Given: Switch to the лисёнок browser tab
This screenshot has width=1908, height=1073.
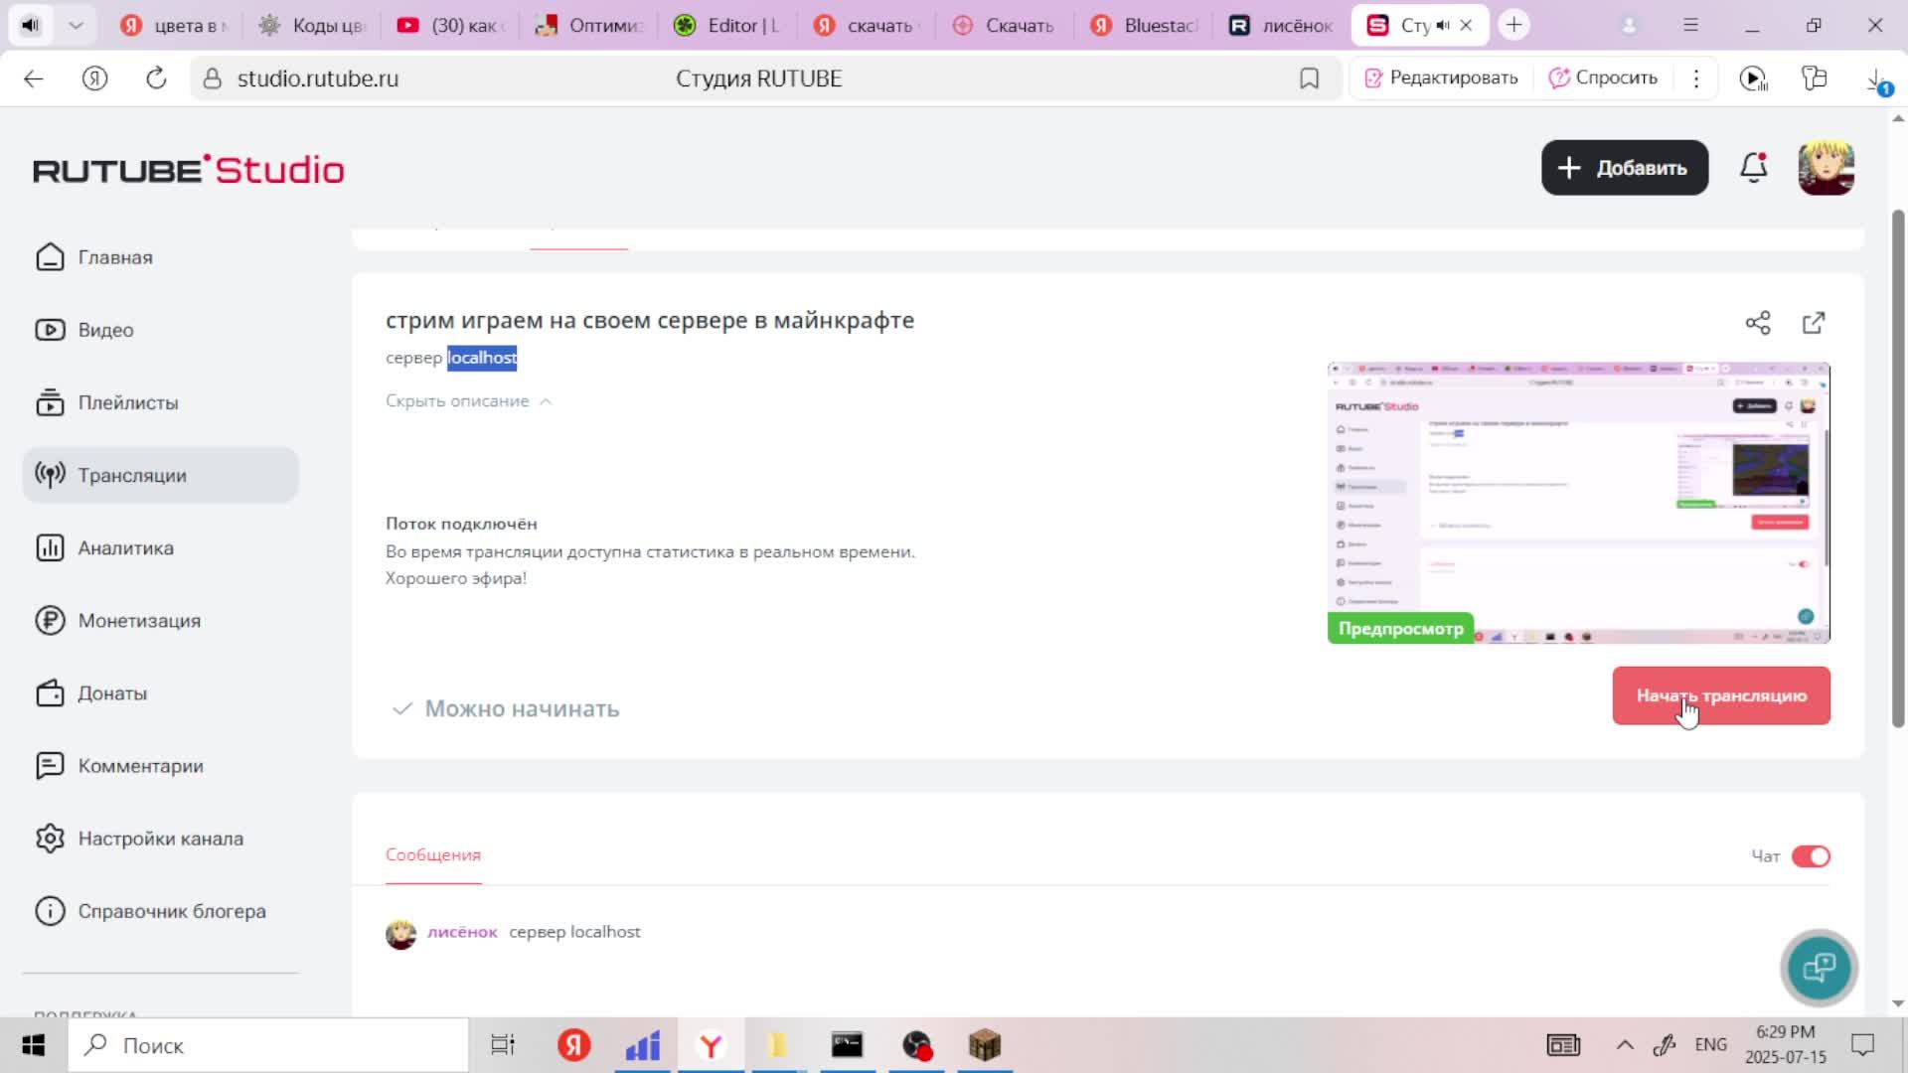Looking at the screenshot, I should click(x=1281, y=25).
